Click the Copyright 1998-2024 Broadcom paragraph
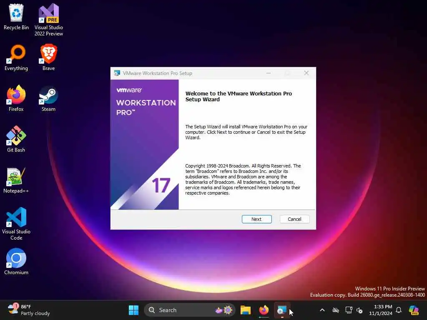Image resolution: width=427 pixels, height=320 pixels. click(243, 179)
